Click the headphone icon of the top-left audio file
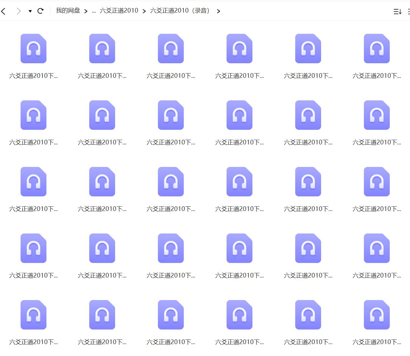Viewport: 410px width, 356px height. tap(33, 48)
